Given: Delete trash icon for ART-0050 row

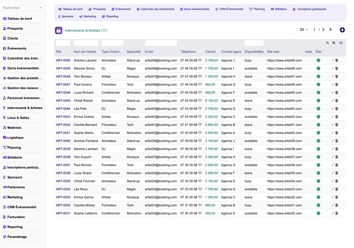Looking at the screenshot, I should (337, 60).
